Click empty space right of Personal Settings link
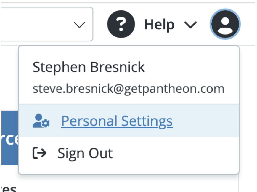The width and height of the screenshot is (257, 192). point(204,121)
